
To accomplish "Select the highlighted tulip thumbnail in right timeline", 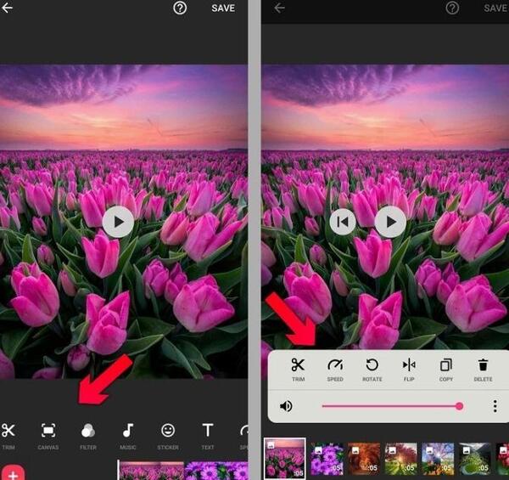I will click(x=285, y=458).
